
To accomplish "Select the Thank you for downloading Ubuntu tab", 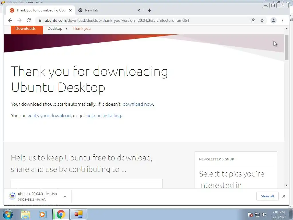I will click(x=41, y=10).
